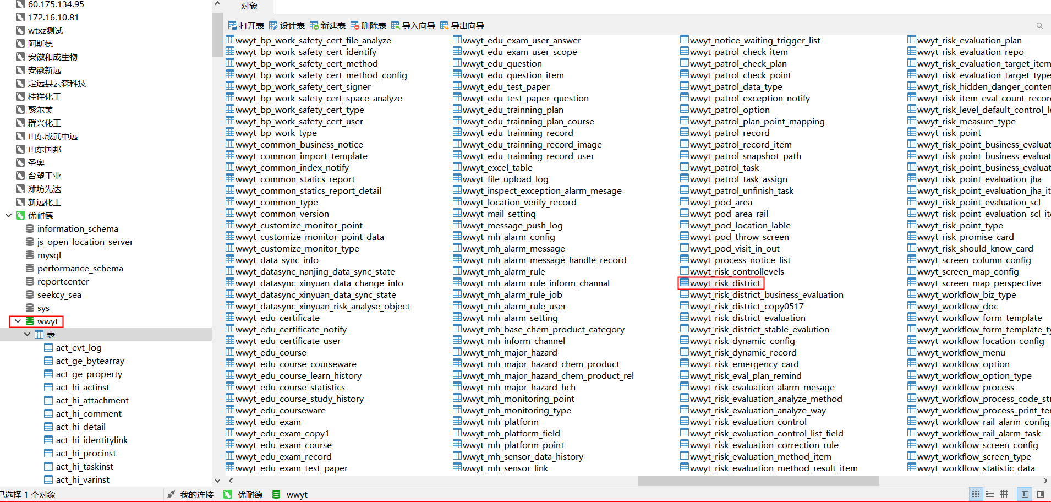Select table wwyt_mail_setting
The image size is (1051, 502).
499,214
